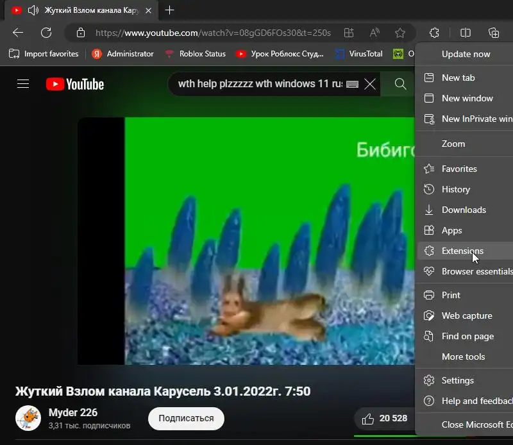Select New InPrivate window menu entry

pyautogui.click(x=466, y=119)
